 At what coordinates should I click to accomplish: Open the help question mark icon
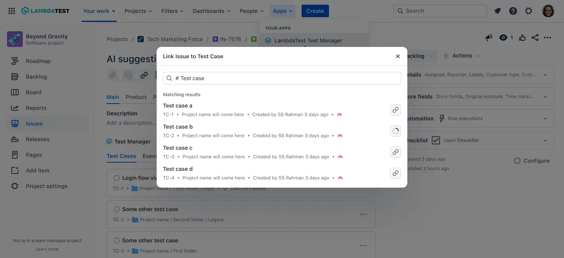tap(513, 11)
